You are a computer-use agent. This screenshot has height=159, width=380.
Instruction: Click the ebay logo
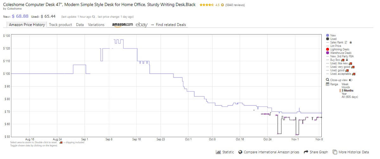point(142,25)
